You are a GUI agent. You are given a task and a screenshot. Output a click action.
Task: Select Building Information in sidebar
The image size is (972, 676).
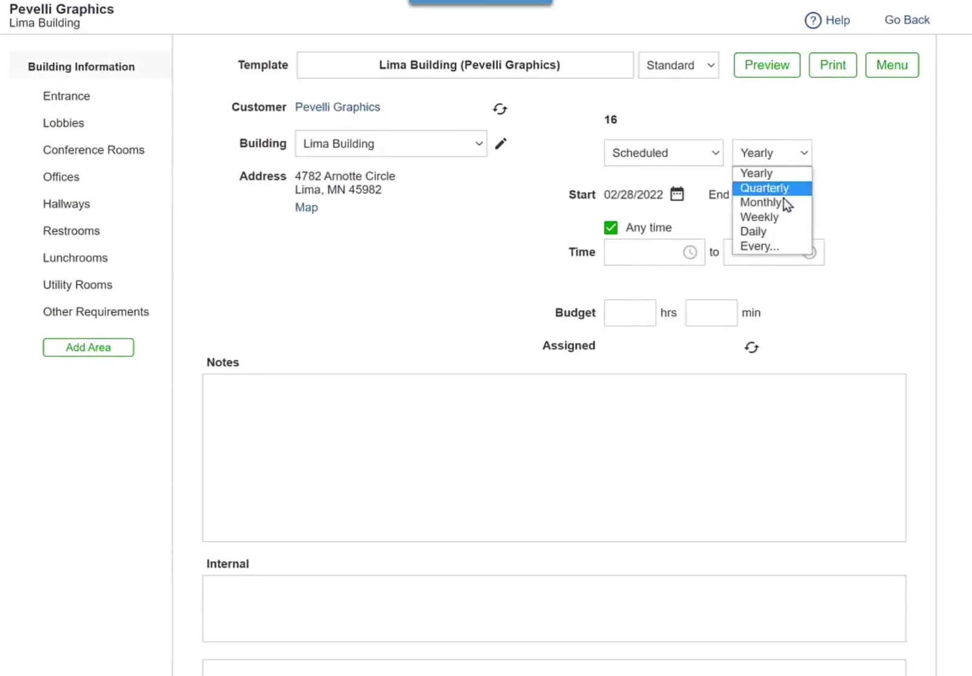(x=81, y=67)
